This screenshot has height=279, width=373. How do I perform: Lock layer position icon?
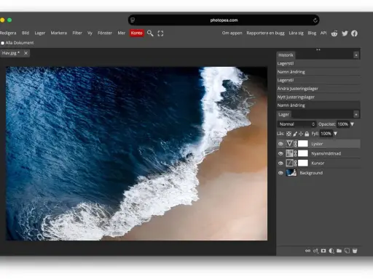coord(301,134)
